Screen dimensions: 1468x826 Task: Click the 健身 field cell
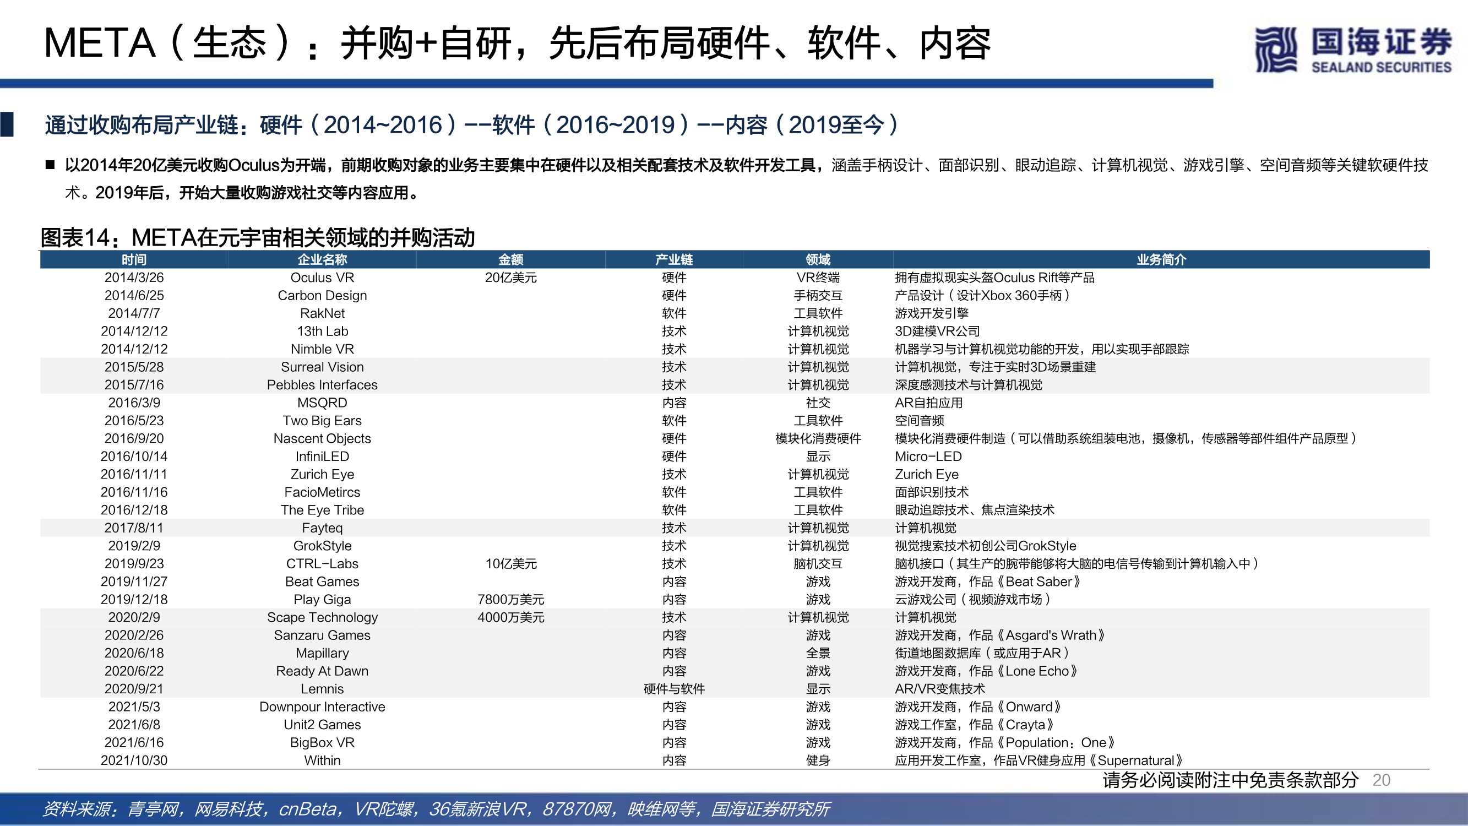click(818, 760)
